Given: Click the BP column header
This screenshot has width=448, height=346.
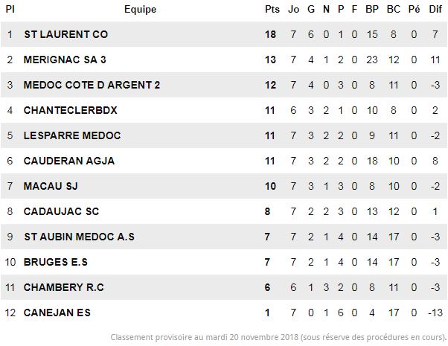Looking at the screenshot, I should click(372, 10).
